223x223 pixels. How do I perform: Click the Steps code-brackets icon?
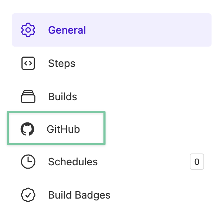pyautogui.click(x=28, y=64)
